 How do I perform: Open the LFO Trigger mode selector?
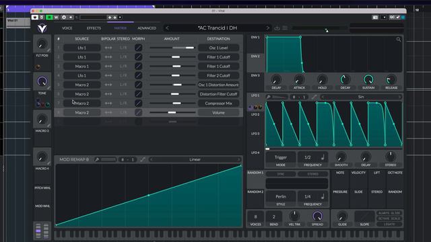pyautogui.click(x=281, y=157)
